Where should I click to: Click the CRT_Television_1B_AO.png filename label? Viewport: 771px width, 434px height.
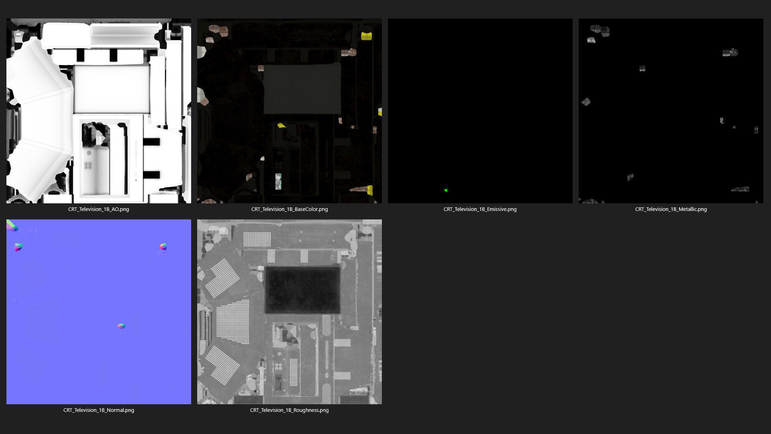[98, 209]
